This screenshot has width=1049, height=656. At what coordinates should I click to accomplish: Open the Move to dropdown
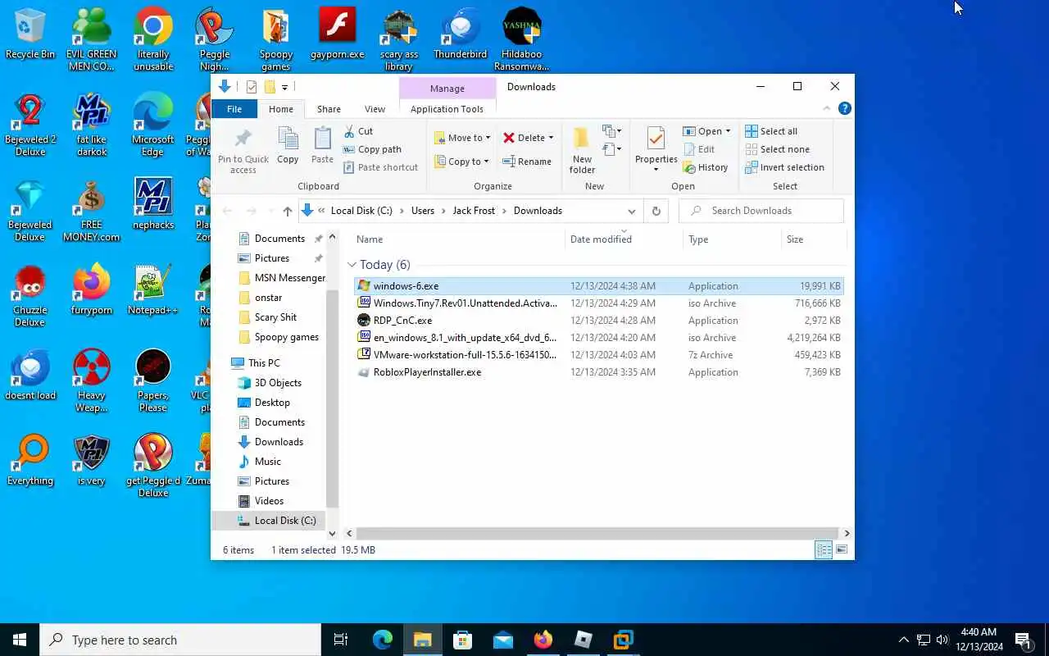coord(462,138)
